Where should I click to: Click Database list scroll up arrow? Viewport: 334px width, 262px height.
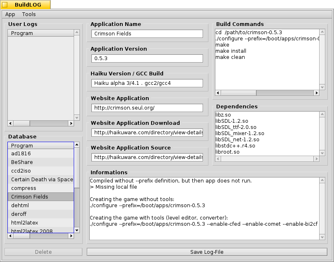tap(77, 145)
